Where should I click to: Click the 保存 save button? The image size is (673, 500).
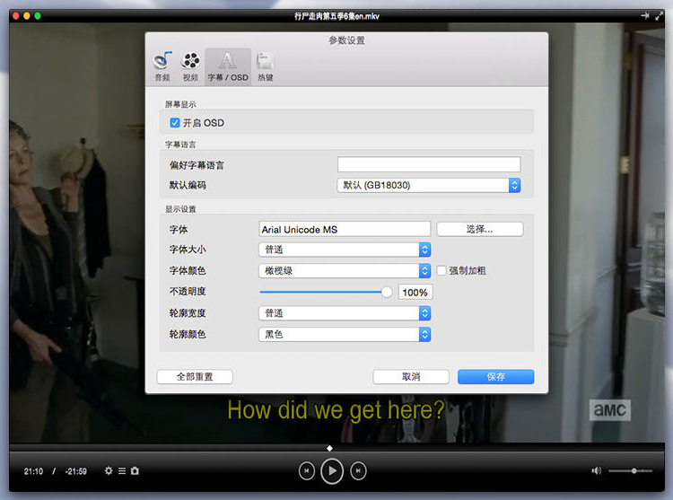495,377
